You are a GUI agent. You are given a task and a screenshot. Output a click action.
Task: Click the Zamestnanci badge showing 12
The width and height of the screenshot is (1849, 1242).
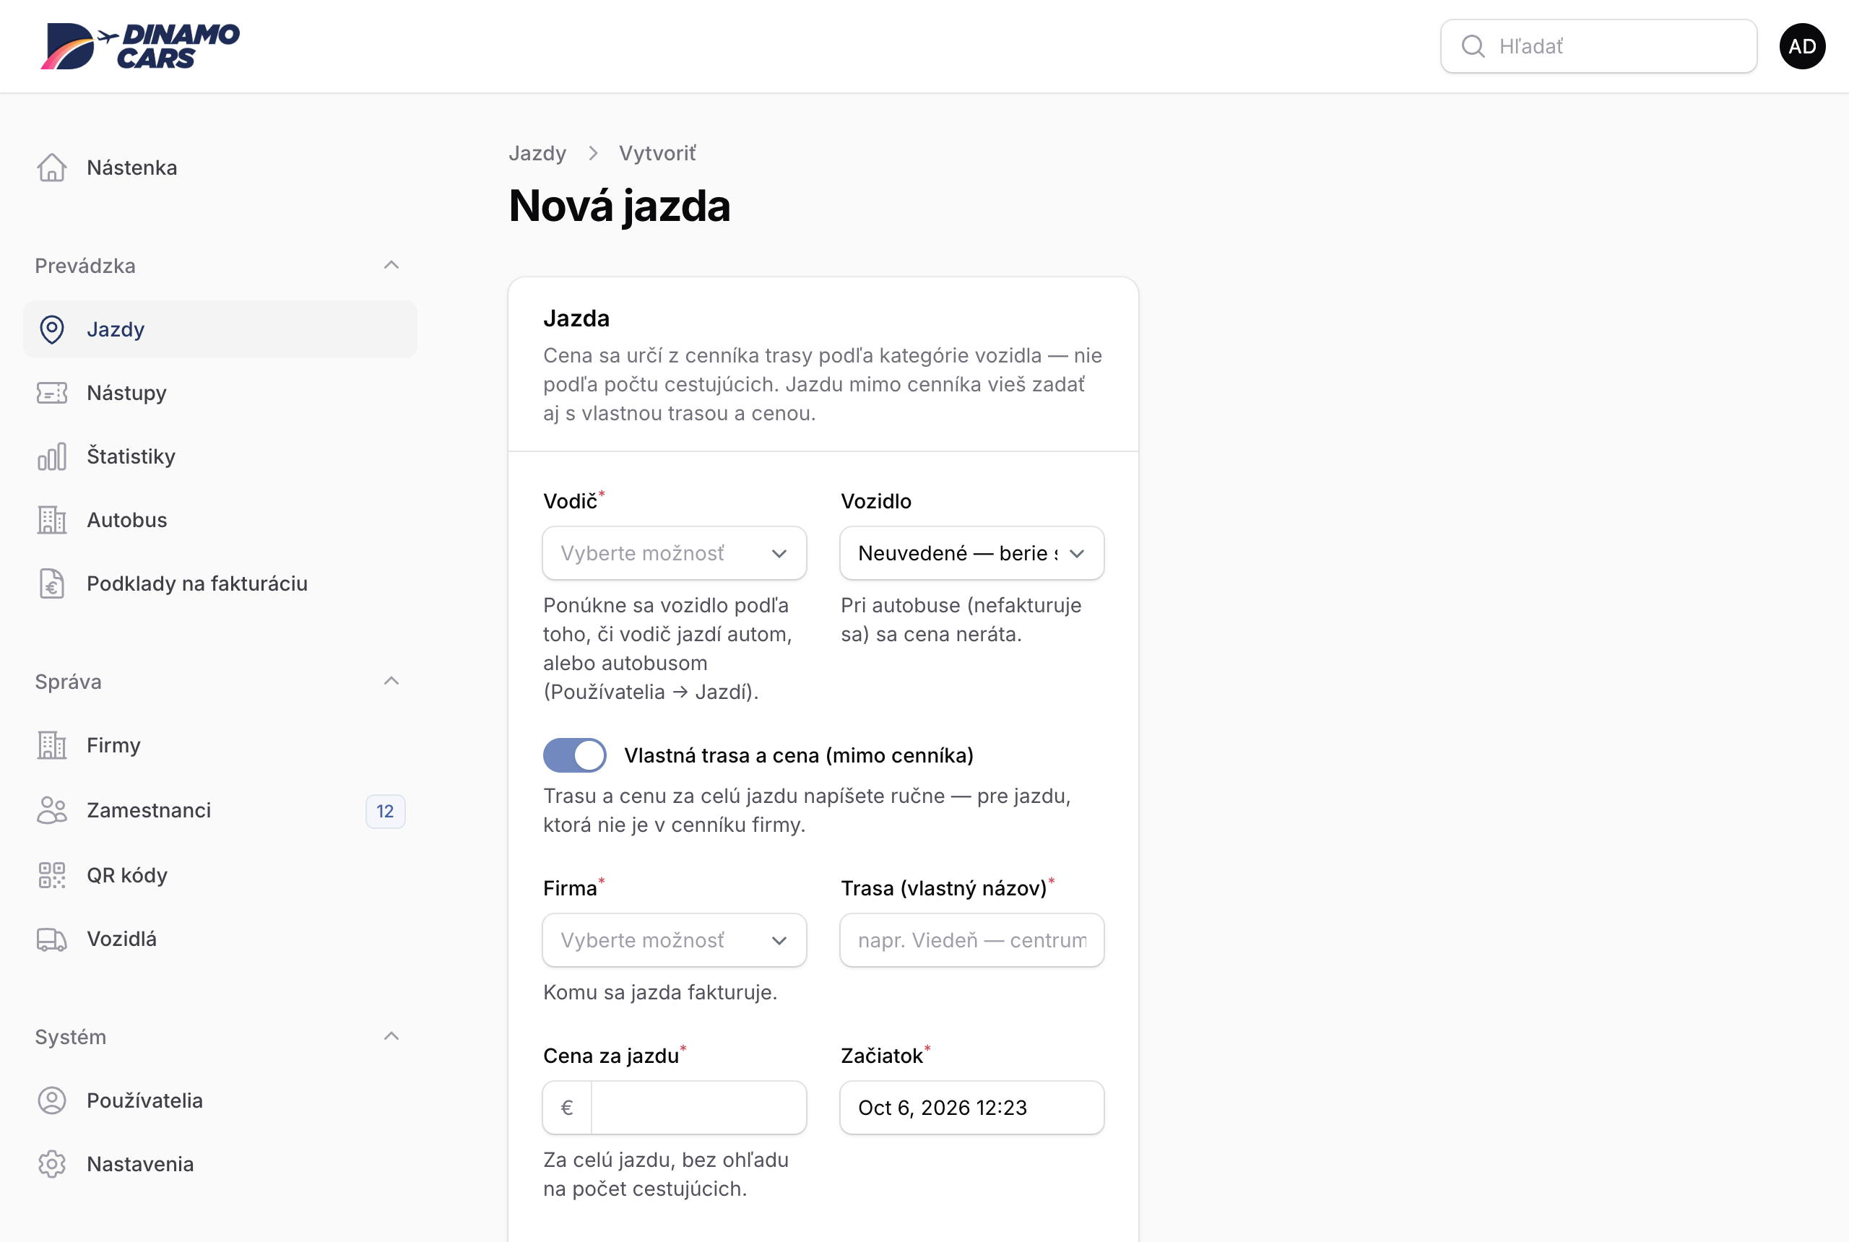[x=385, y=811]
